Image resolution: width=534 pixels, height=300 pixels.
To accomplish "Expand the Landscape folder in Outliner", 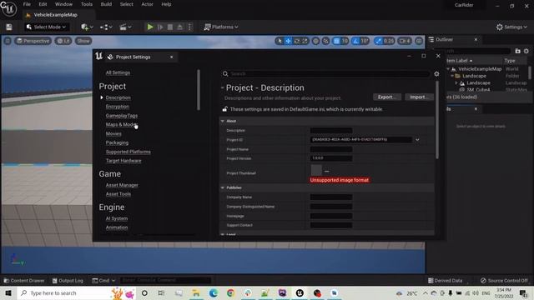I will (452, 76).
